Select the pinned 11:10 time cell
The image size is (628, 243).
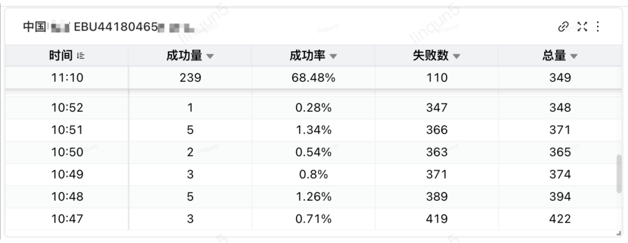pos(67,77)
